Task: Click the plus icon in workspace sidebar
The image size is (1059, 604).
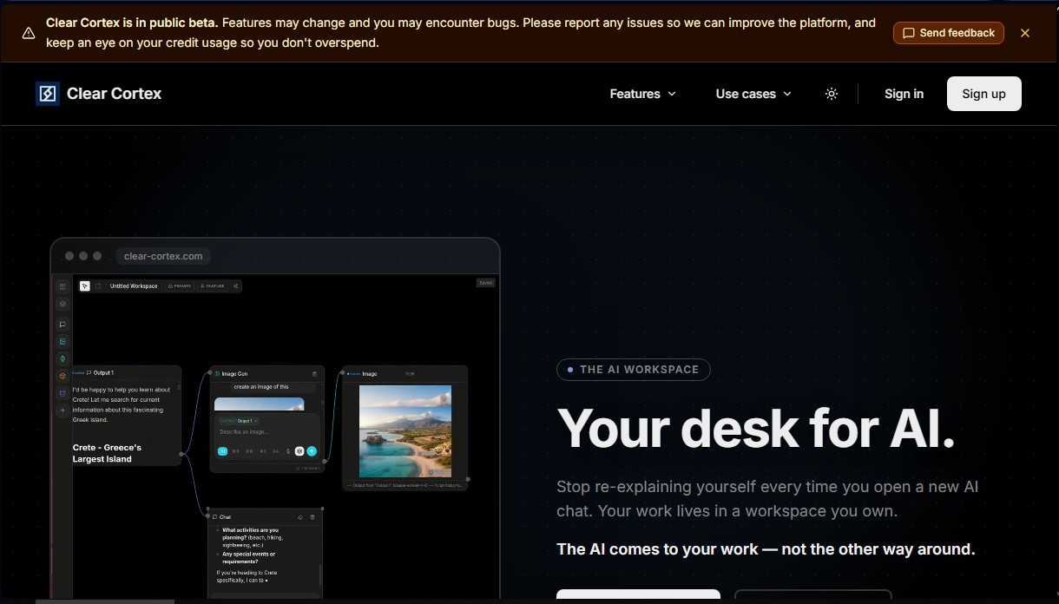Action: (62, 410)
